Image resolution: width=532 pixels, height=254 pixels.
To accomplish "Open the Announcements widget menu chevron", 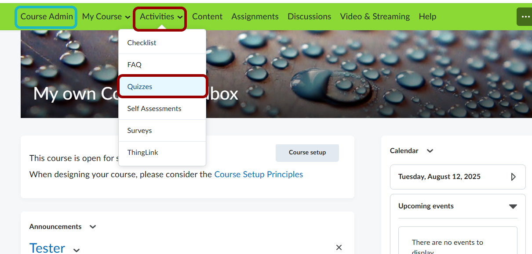I will pos(92,227).
